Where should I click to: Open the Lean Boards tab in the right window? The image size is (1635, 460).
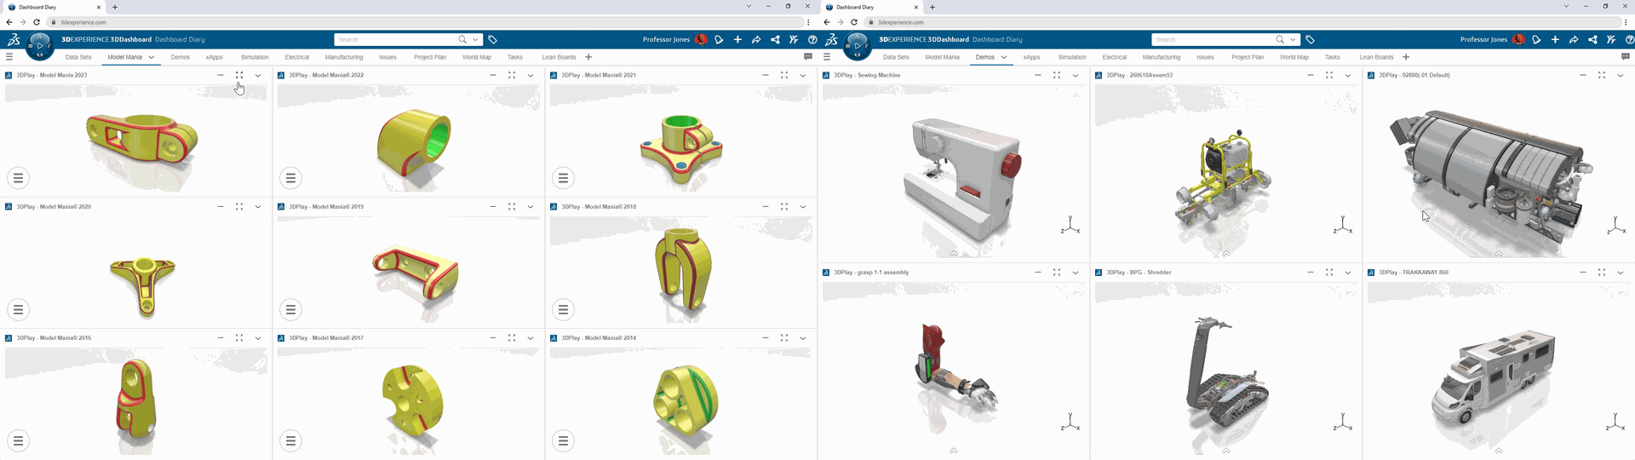[x=1377, y=57]
